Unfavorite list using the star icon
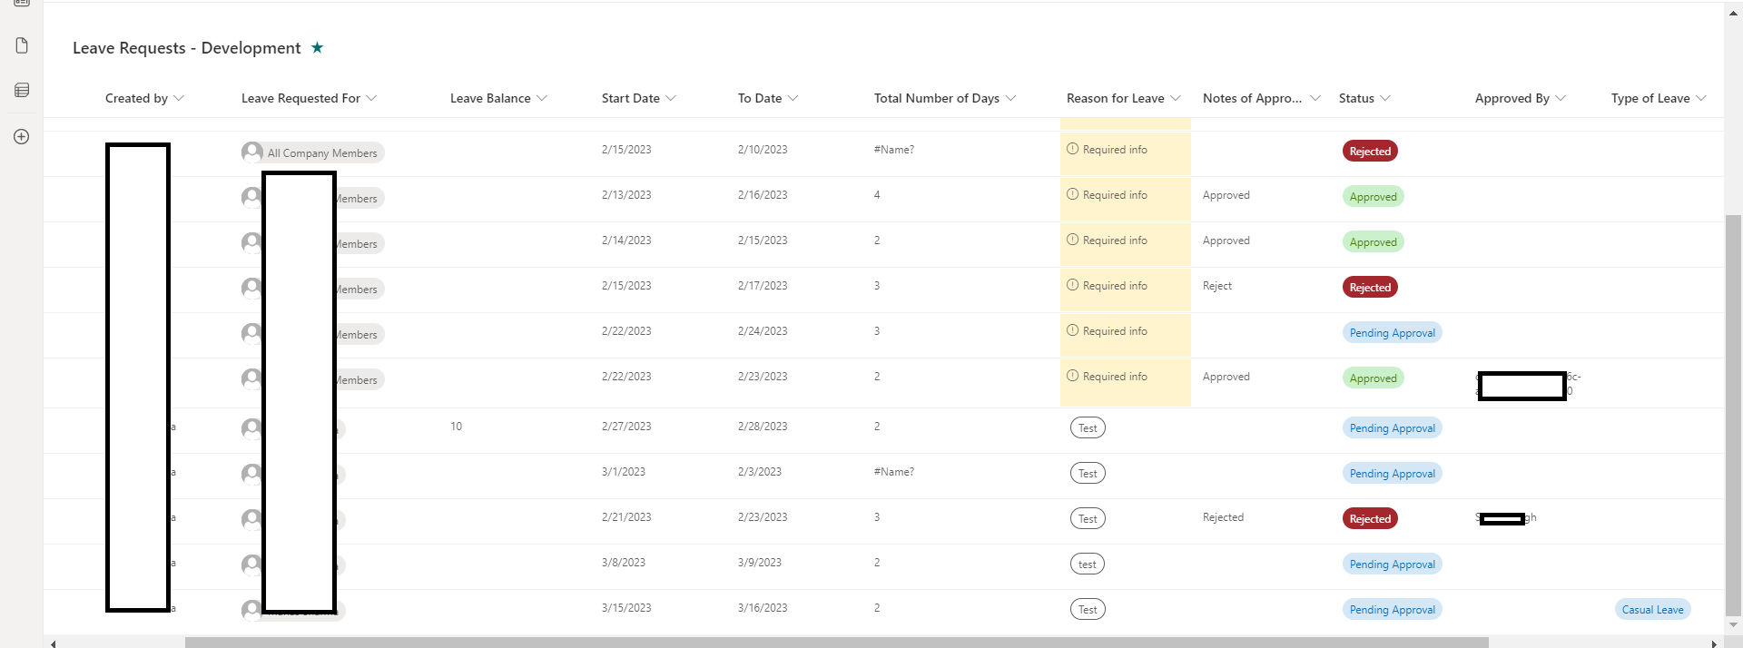 click(317, 47)
